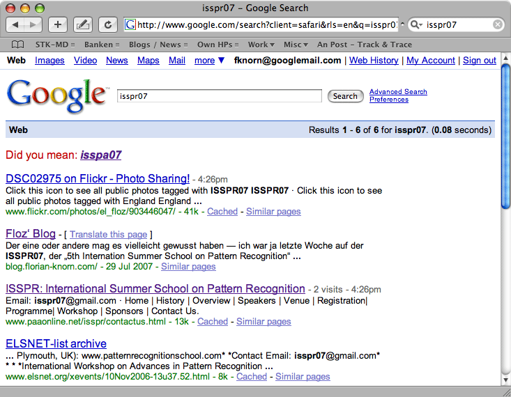Sign out of Google account
This screenshot has width=511, height=397.
[480, 61]
